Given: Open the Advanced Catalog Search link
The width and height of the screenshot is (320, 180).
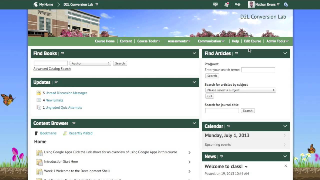Looking at the screenshot, I should 52,69.
